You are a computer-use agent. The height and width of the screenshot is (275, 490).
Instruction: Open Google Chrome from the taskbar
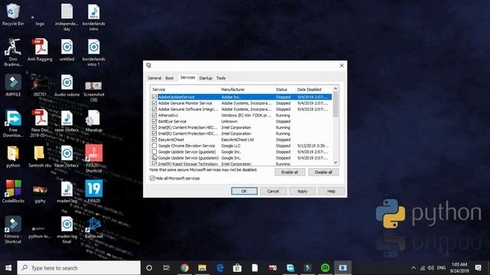tap(185, 267)
